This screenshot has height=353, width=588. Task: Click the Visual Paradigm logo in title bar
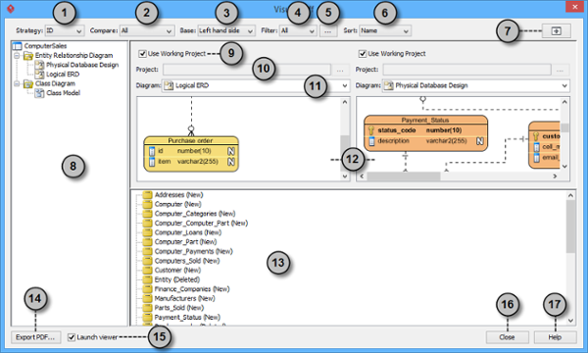pyautogui.click(x=11, y=8)
